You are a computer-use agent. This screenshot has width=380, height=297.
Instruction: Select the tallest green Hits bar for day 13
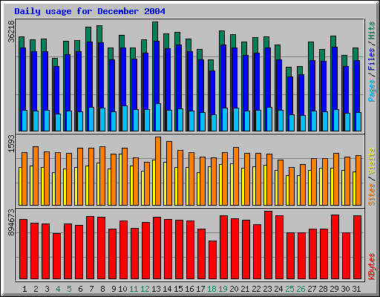(x=155, y=31)
